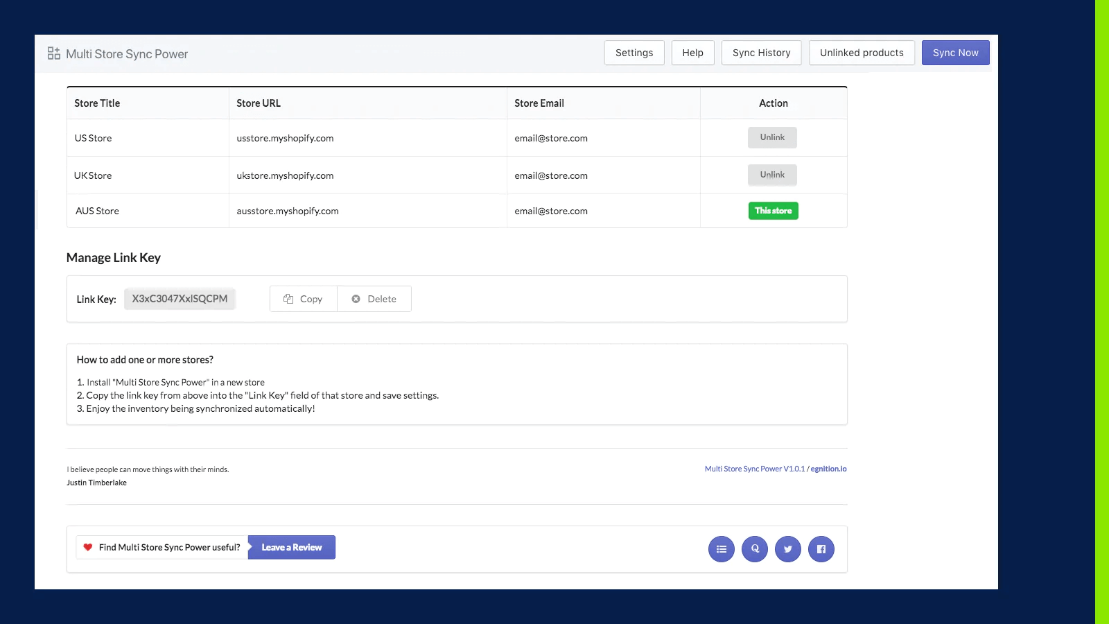This screenshot has height=624, width=1109.
Task: Click the 'Enjoy the inventory being synchronized' step
Action: click(x=195, y=408)
